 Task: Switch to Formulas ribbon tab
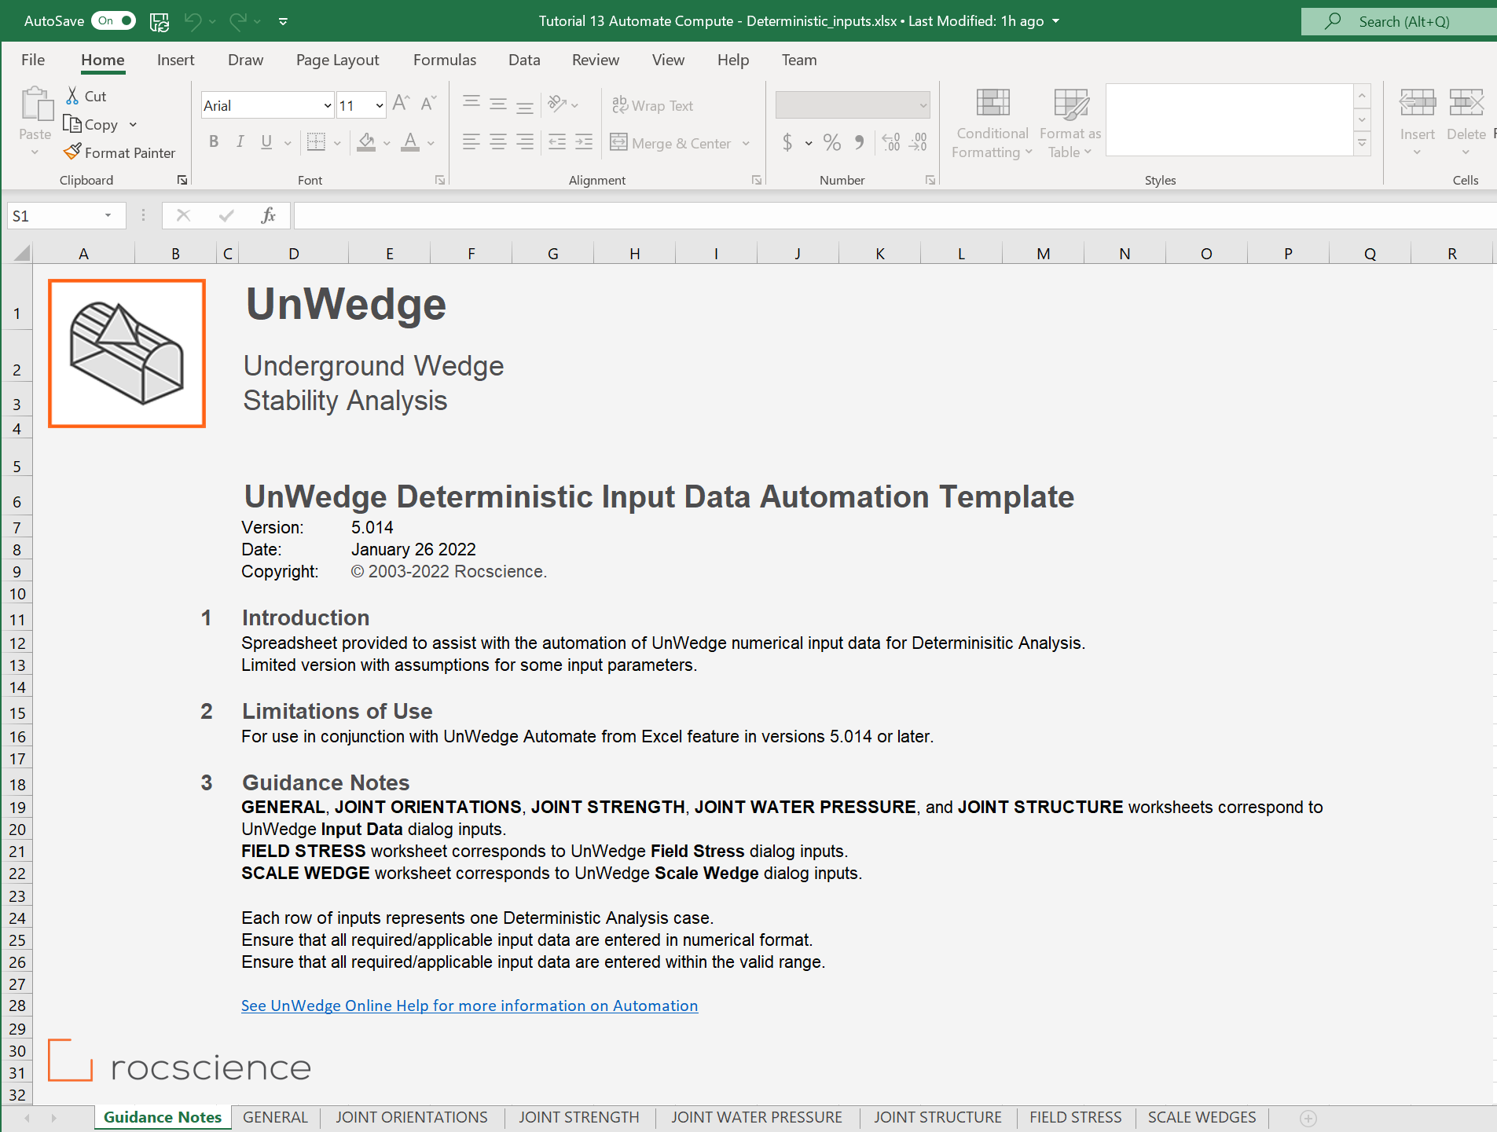pos(445,60)
